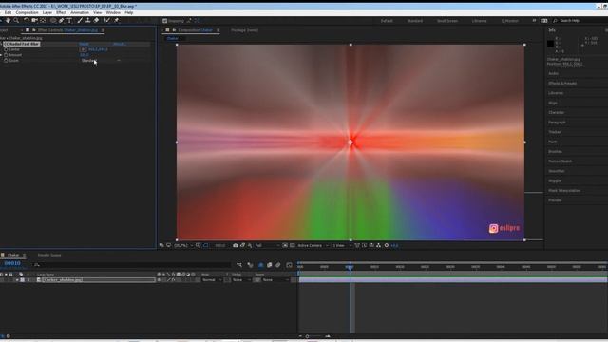Viewport: 608px width, 342px height.
Task: Select the Puppet Pin tool
Action: coord(116,20)
